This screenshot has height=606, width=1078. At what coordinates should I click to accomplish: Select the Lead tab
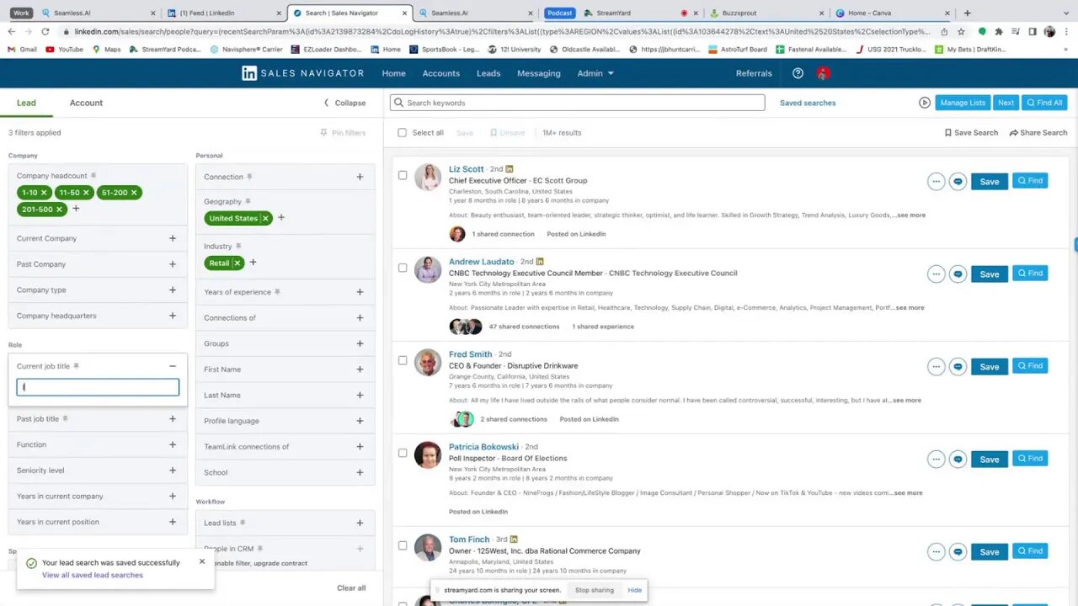point(26,103)
